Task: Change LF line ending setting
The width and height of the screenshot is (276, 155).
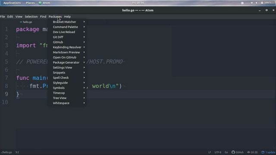Action: pos(210,152)
